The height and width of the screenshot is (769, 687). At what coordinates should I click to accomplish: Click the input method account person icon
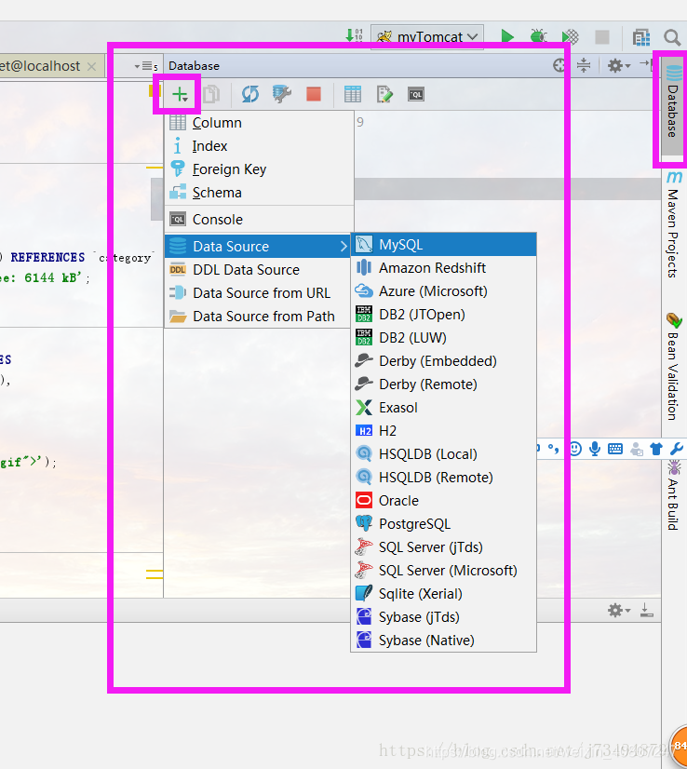637,449
